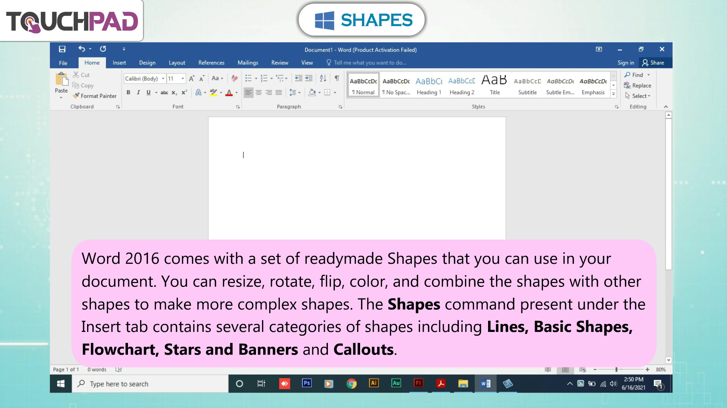Switch to the Insert tab
The height and width of the screenshot is (408, 727).
[x=119, y=63]
